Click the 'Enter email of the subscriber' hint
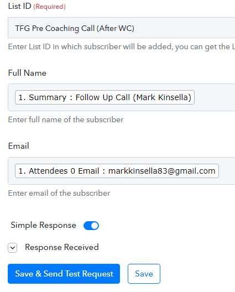 [x=59, y=193]
